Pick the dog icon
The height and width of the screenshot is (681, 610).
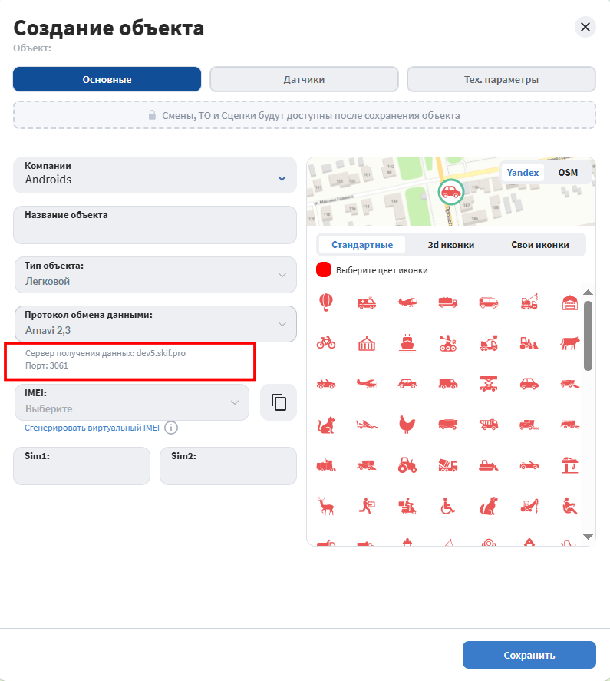pos(489,505)
